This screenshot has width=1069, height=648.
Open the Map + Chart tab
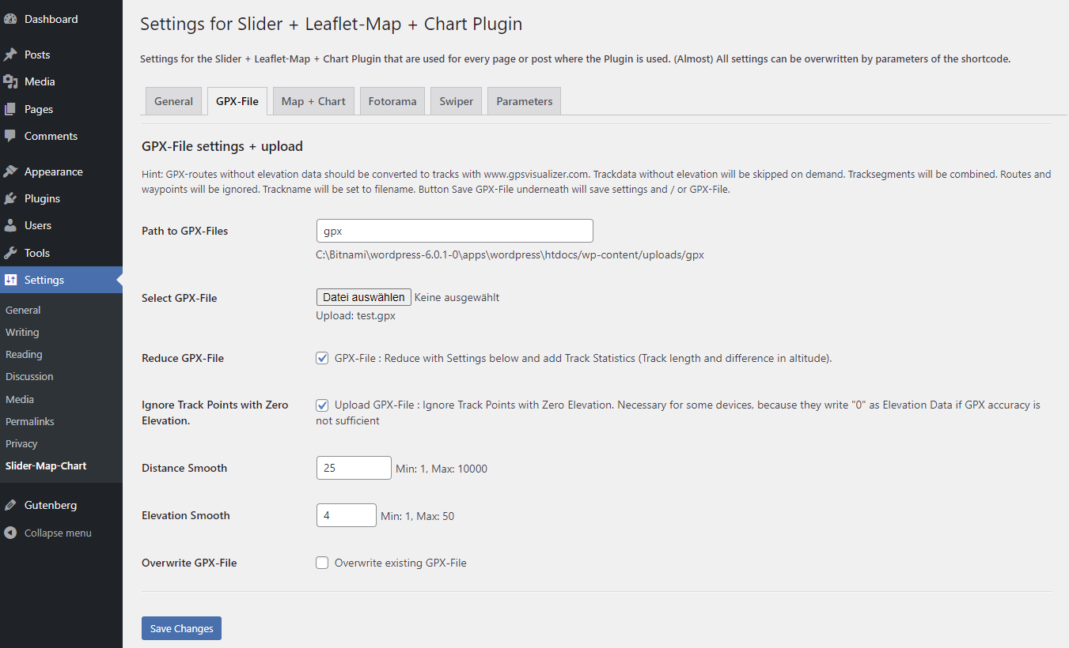[313, 101]
